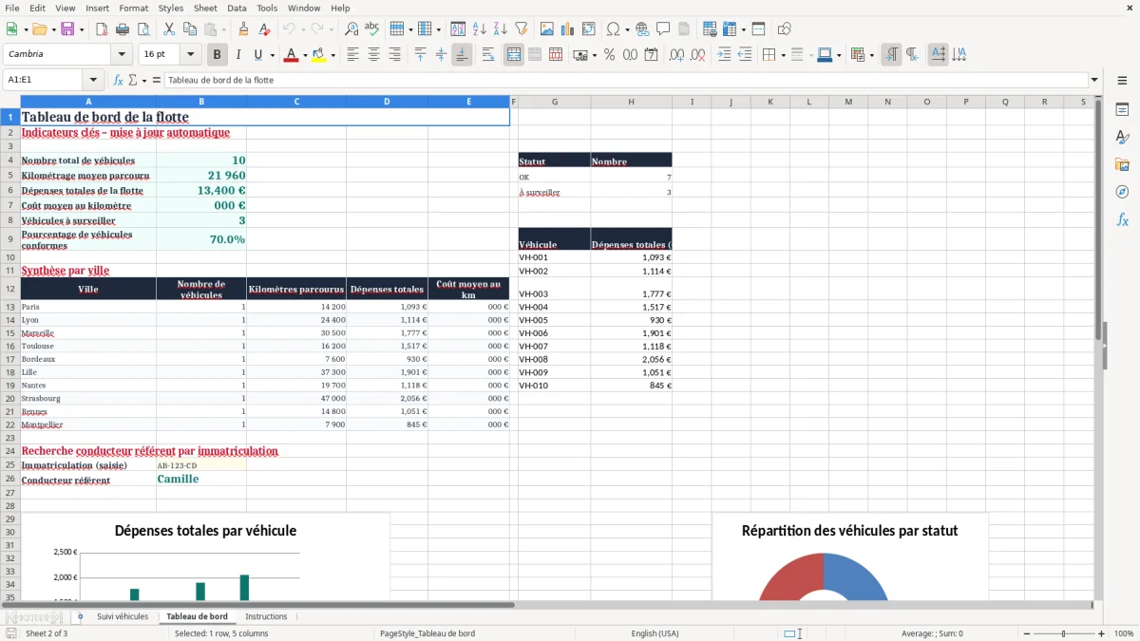1140x641 pixels.
Task: Open the sidebar Navigator compass icon
Action: coord(1122,192)
